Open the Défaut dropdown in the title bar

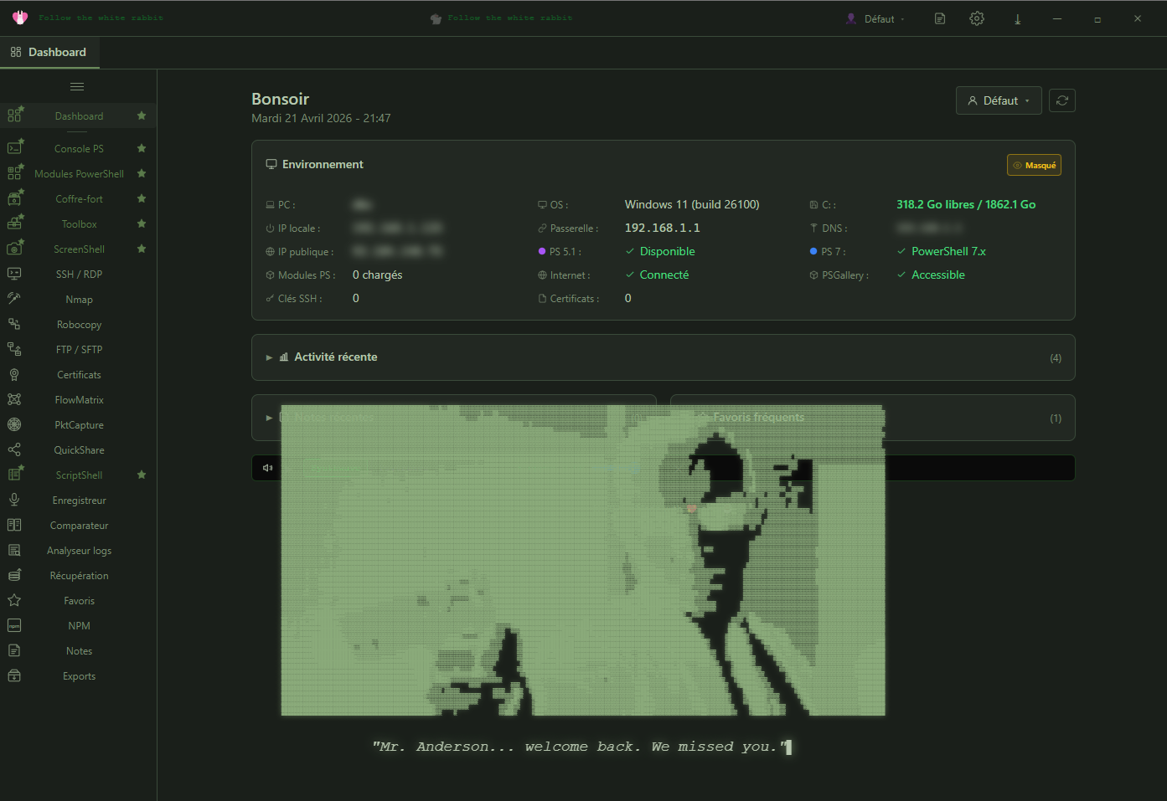click(877, 18)
